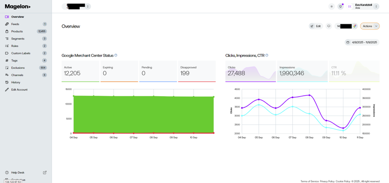Click the Google Merchant account icon
This screenshot has width=389, height=183.
coord(355,26)
